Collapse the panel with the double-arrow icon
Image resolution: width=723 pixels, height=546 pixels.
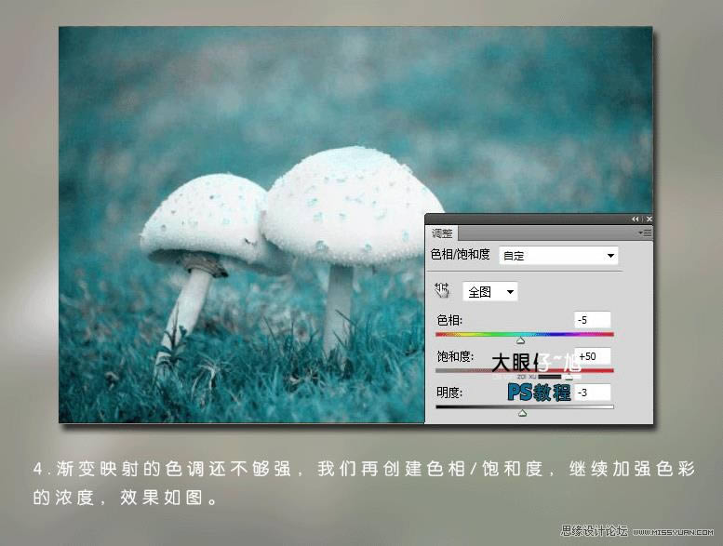point(635,220)
